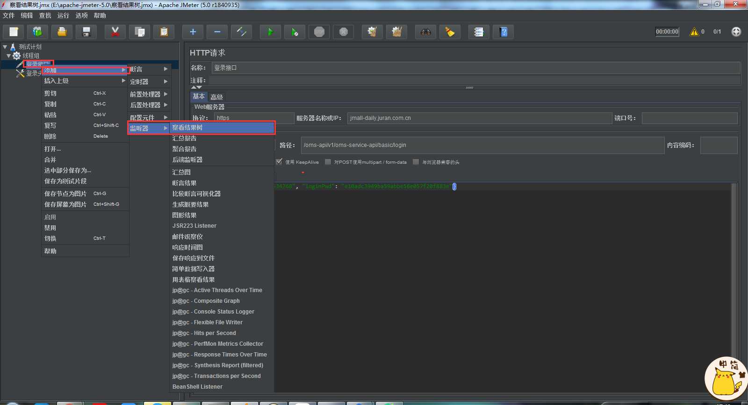Click Start no pauses icon
The width and height of the screenshot is (748, 405).
click(295, 32)
